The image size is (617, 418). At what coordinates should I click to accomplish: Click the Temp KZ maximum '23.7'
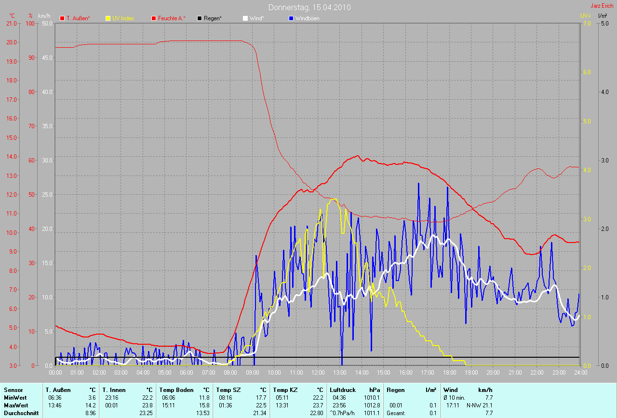pos(318,405)
